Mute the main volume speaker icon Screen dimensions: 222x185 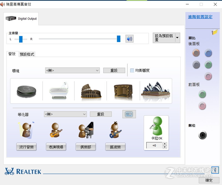(x=129, y=39)
